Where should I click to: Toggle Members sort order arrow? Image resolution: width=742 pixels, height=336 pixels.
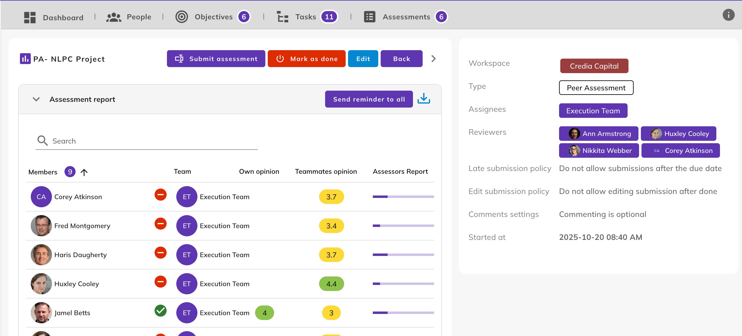pos(84,172)
